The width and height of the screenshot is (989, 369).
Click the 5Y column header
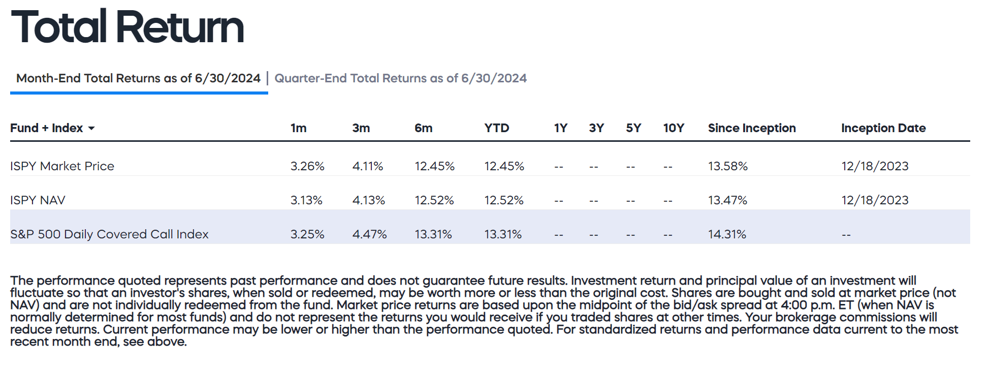coord(633,128)
